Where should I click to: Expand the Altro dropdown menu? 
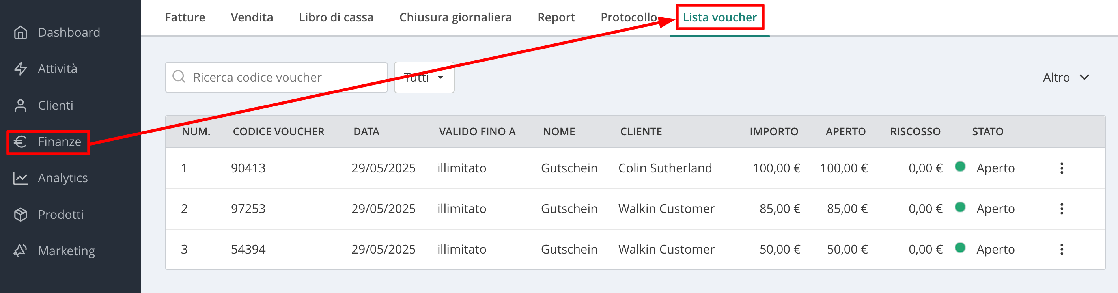point(1066,77)
